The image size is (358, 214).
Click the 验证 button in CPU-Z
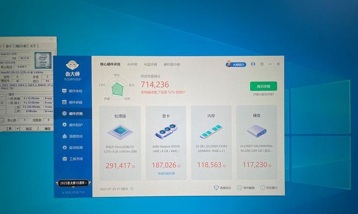(29, 128)
